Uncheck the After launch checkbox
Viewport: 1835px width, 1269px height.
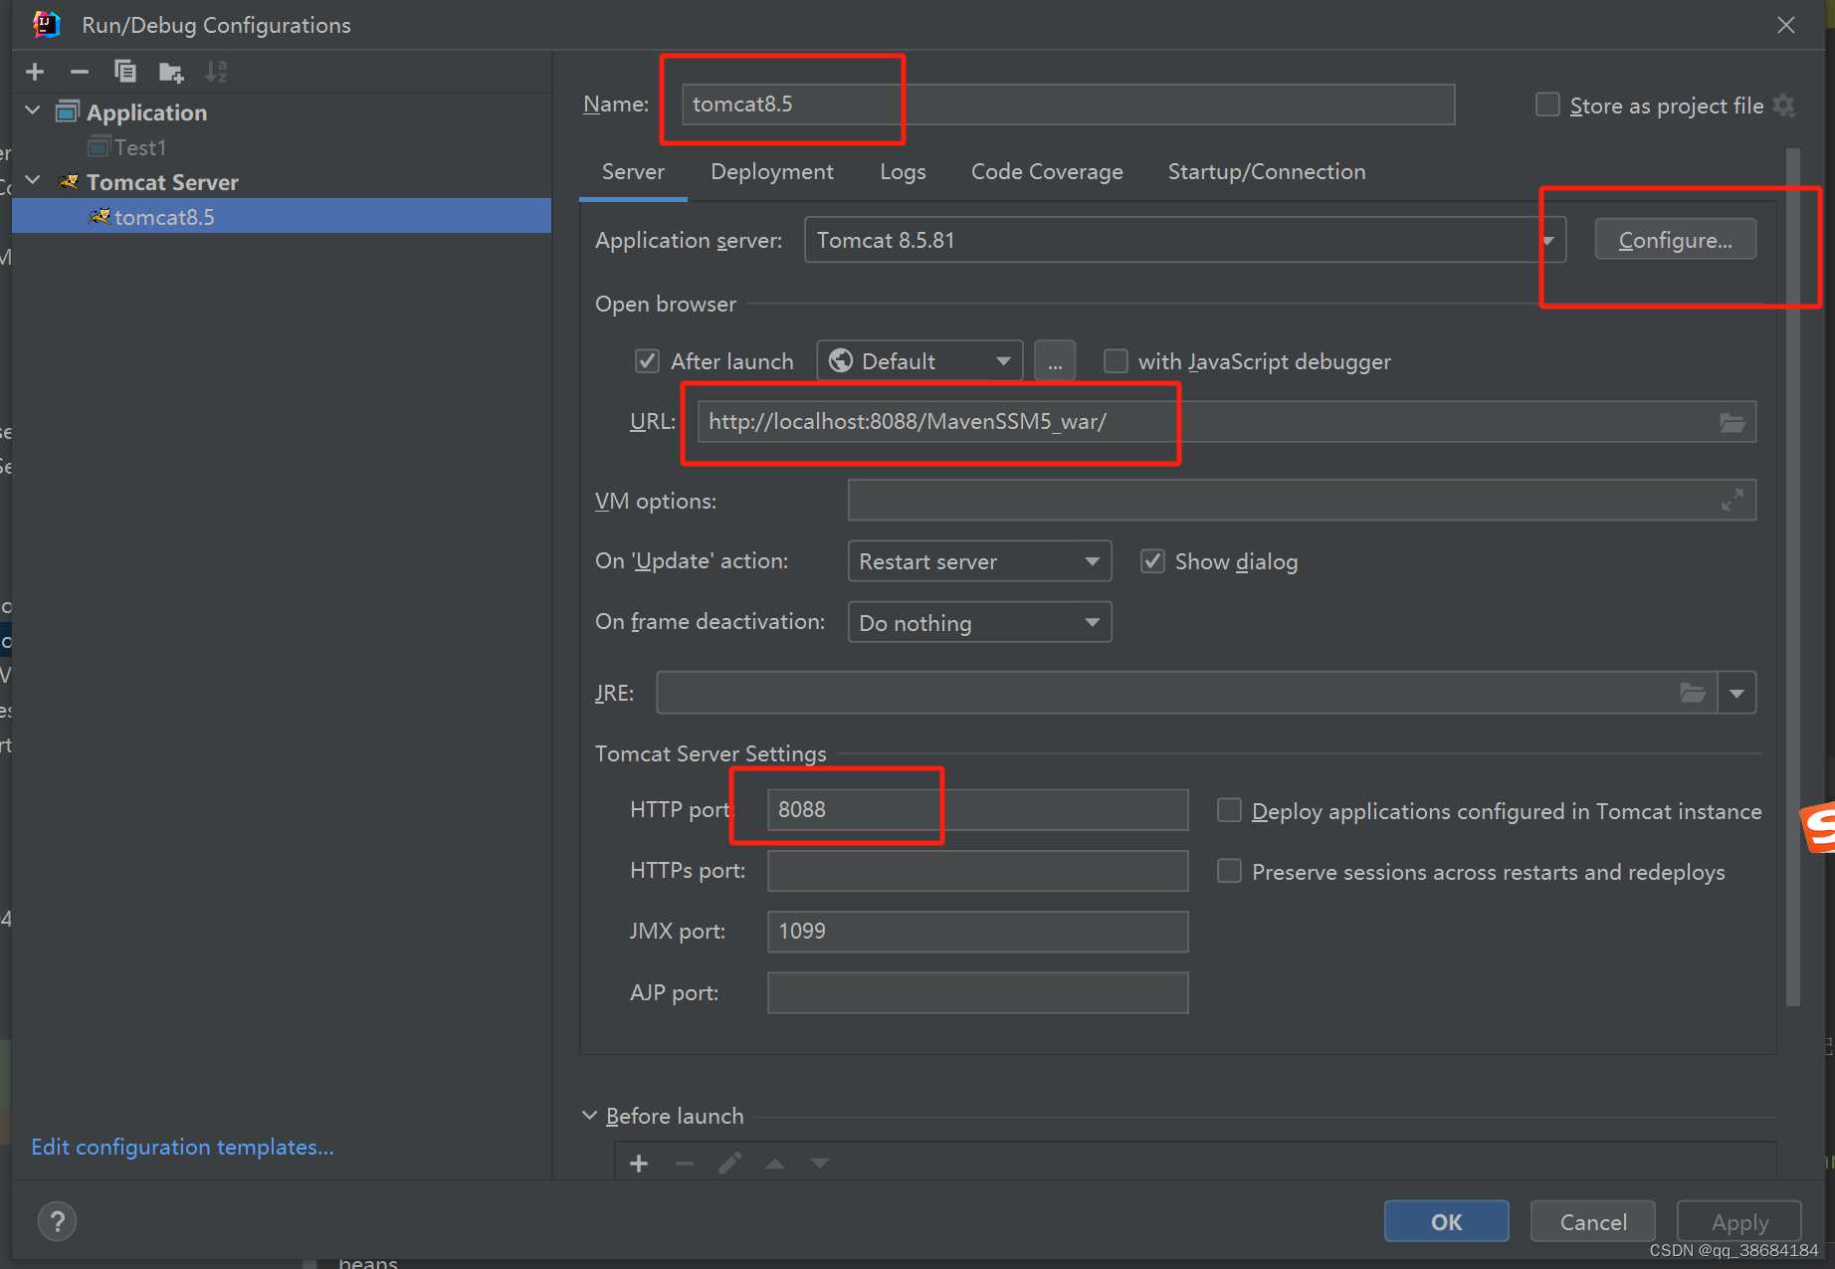tap(647, 361)
